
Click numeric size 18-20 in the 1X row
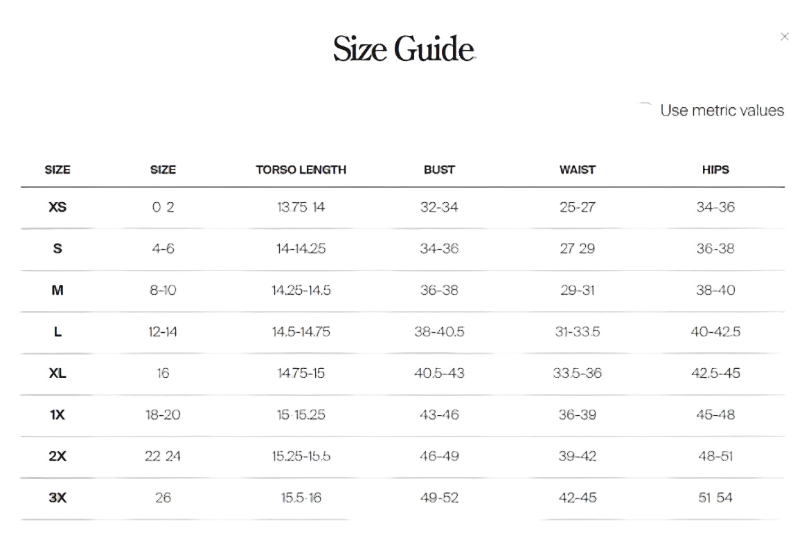point(163,415)
